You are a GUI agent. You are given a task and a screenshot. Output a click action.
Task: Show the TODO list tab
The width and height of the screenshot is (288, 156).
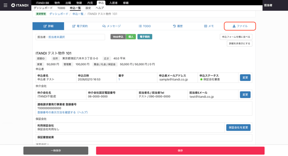coord(144,26)
